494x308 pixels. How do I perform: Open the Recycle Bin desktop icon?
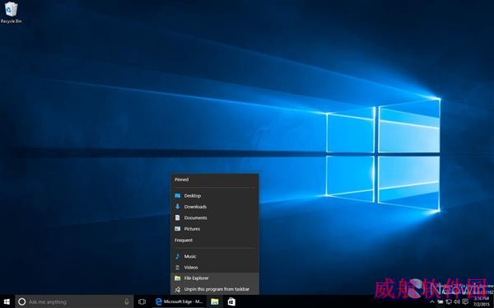pyautogui.click(x=11, y=12)
